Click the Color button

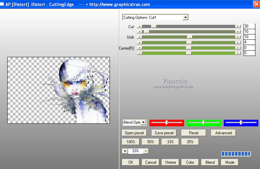point(190,162)
